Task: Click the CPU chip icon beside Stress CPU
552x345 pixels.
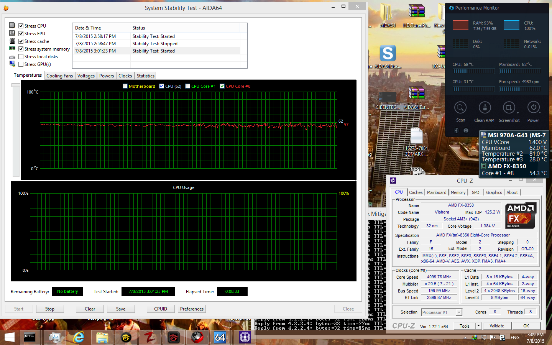Action: 13,25
